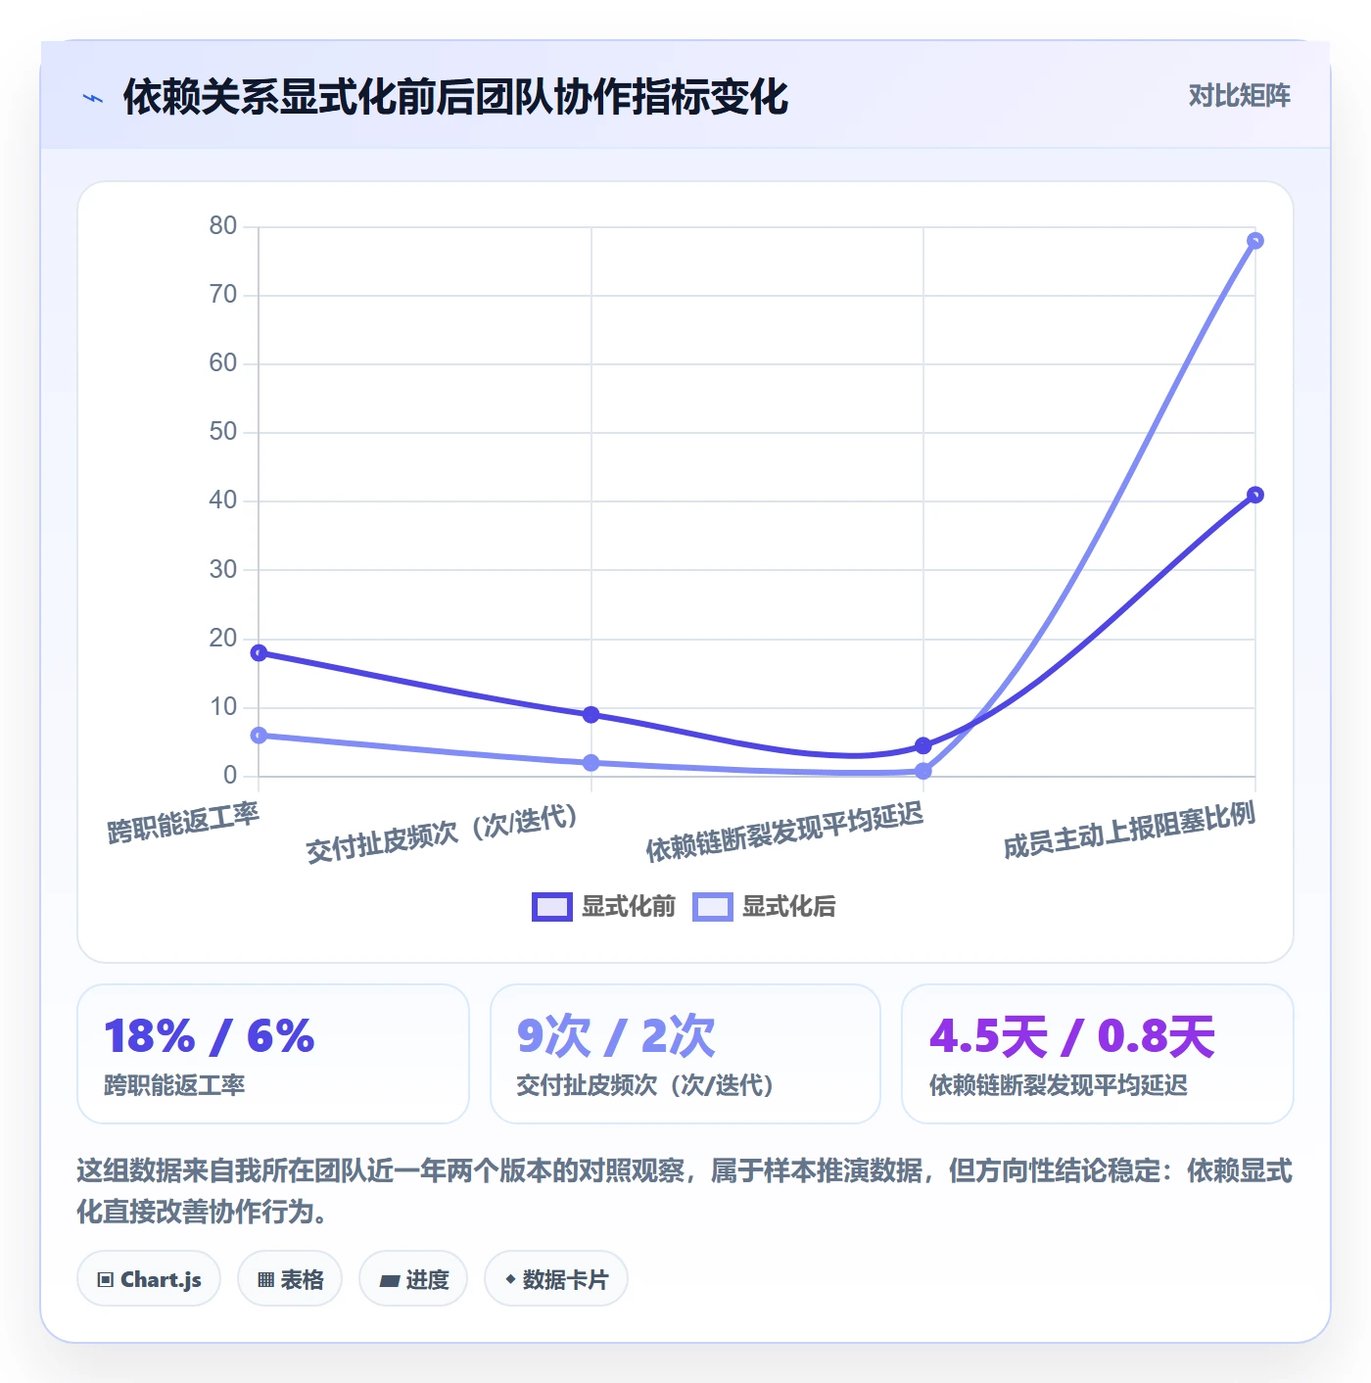Click the 显式化前 data point at 跨职能返工率

259,653
